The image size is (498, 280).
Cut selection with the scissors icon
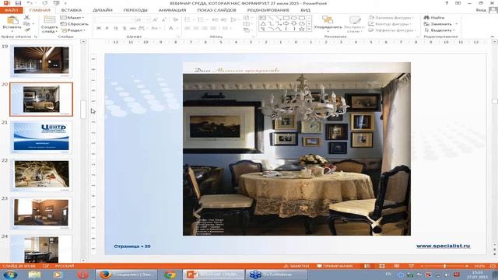27,17
